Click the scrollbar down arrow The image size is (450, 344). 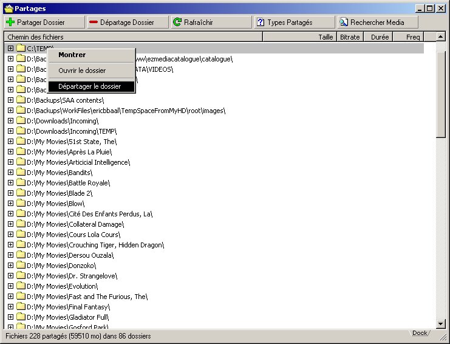441,325
